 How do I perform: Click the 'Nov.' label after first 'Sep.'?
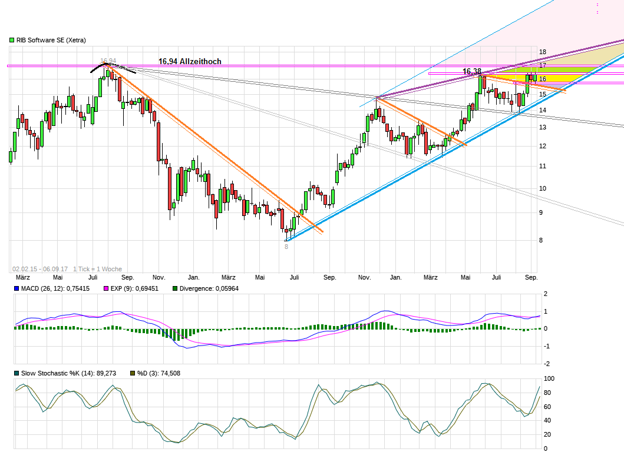pyautogui.click(x=159, y=277)
